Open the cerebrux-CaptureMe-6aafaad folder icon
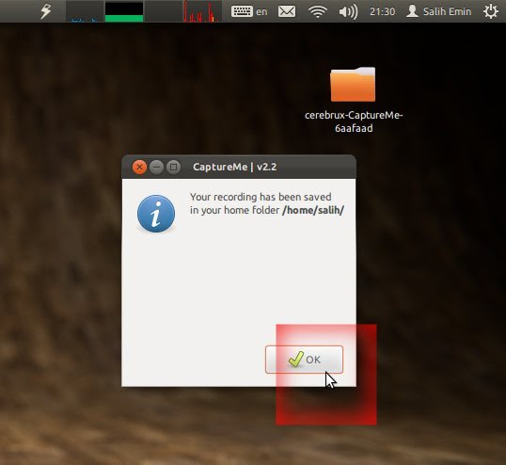This screenshot has width=506, height=465. click(x=353, y=85)
